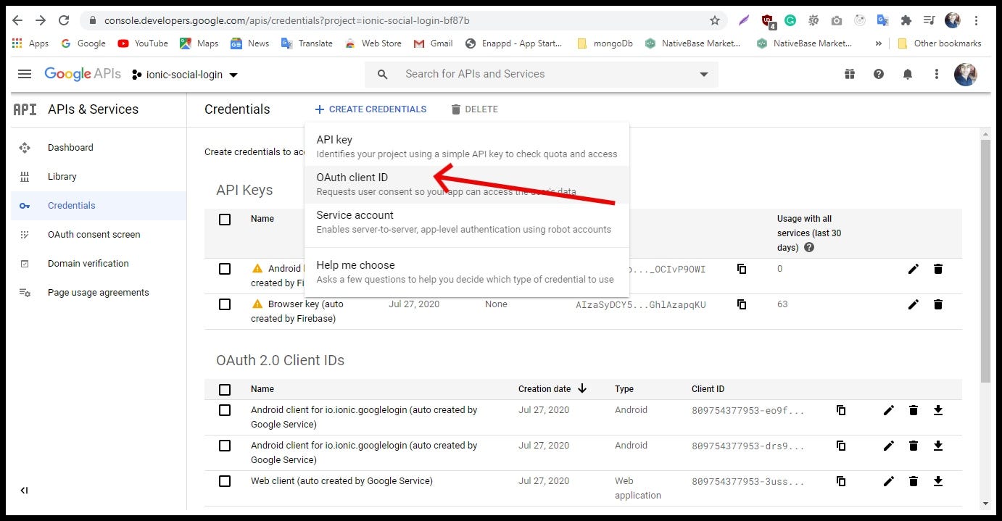Screen dimensions: 1002x521
Task: Open the notifications bell
Action: tap(908, 74)
